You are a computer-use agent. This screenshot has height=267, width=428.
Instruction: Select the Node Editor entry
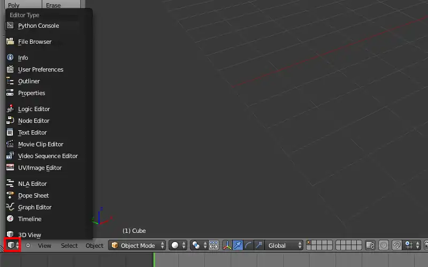[33, 121]
